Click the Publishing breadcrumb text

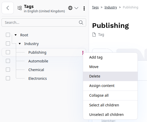coord(130,7)
